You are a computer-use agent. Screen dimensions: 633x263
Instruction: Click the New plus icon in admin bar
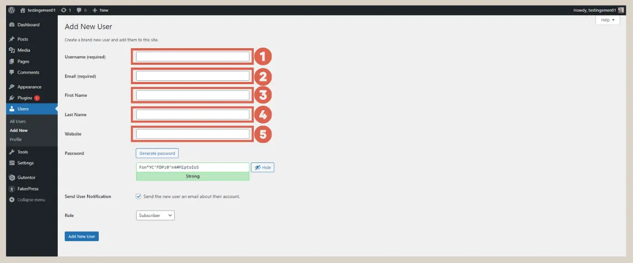[x=95, y=10]
